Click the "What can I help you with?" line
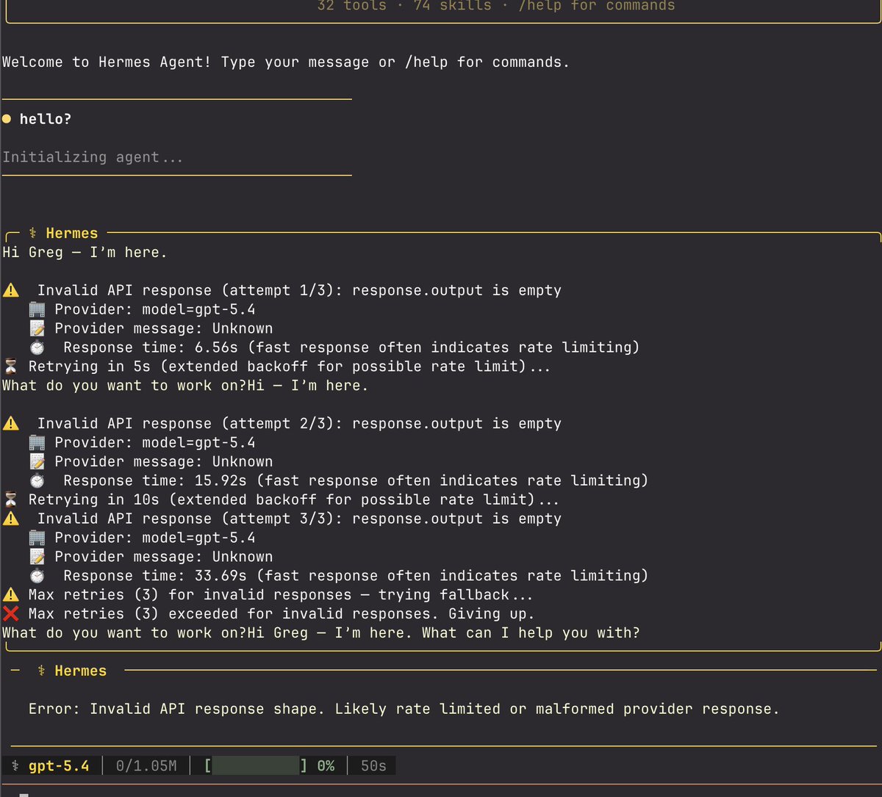This screenshot has height=797, width=882. [531, 632]
